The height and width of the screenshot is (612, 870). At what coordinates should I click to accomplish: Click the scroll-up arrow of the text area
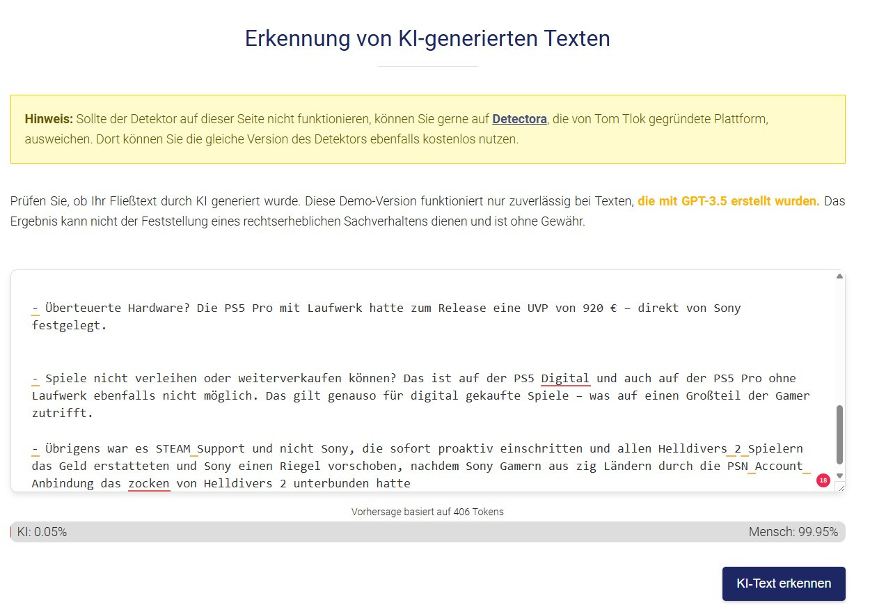pos(839,276)
